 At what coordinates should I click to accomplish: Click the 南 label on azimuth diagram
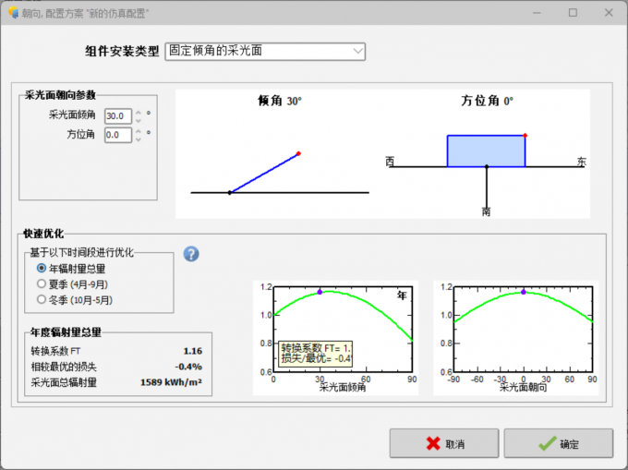[x=486, y=211]
